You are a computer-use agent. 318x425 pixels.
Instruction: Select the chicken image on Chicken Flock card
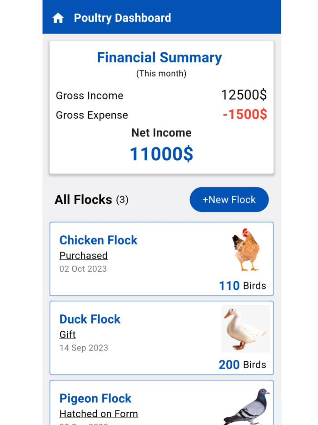245,249
